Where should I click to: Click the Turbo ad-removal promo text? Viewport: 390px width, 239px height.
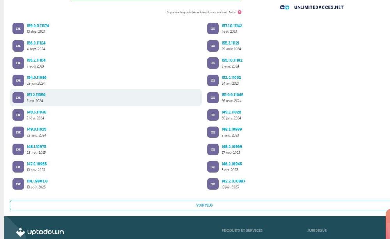click(202, 12)
